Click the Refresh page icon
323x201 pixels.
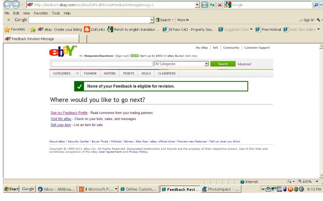coord(212,5)
